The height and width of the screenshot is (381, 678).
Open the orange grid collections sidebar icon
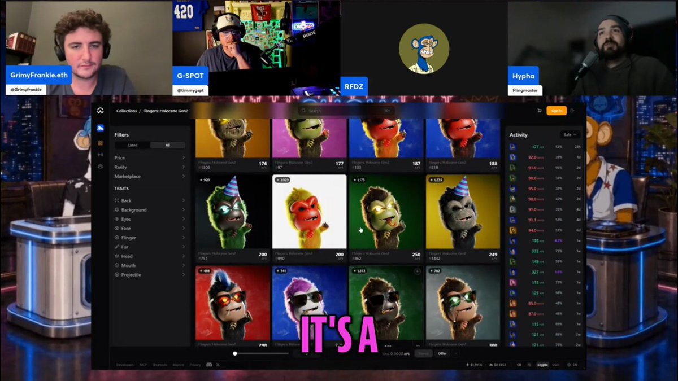tap(100, 143)
